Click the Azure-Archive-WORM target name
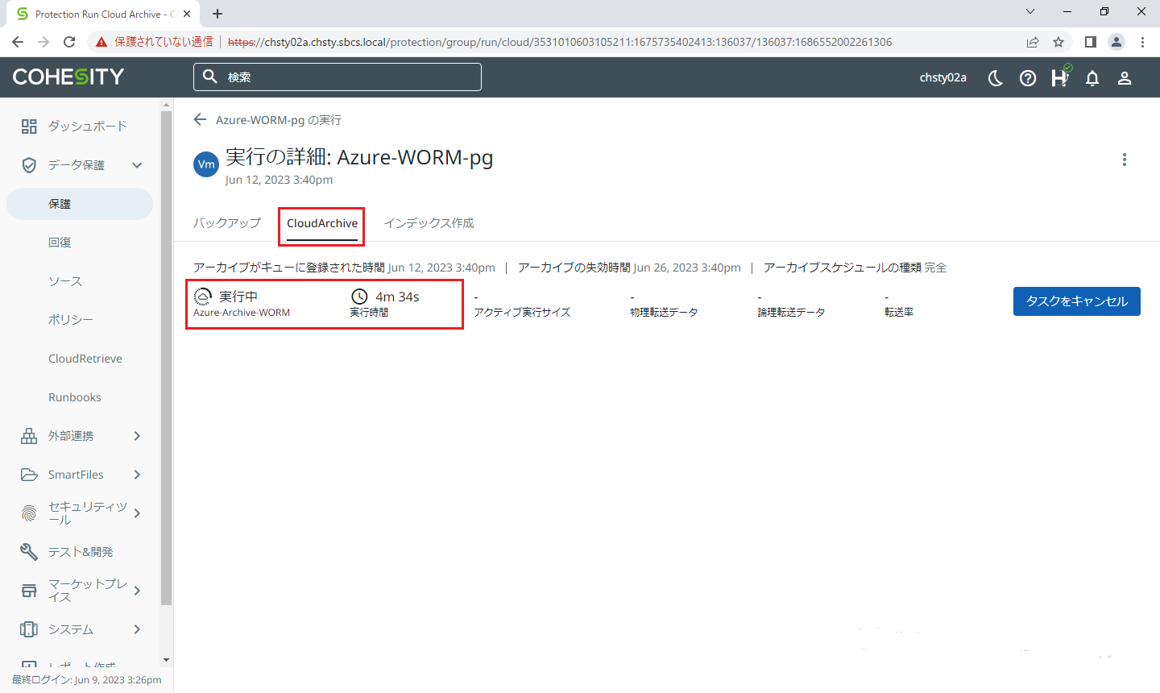Viewport: 1160px width, 693px height. [242, 313]
